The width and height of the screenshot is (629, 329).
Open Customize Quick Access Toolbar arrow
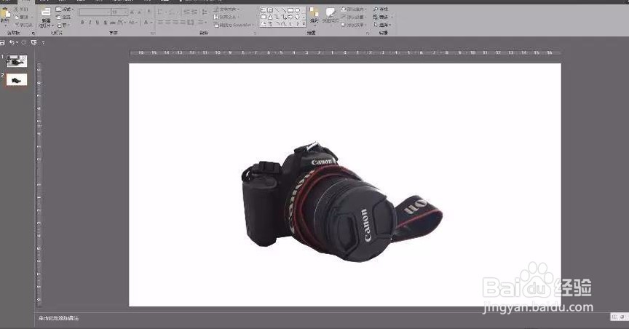(44, 42)
